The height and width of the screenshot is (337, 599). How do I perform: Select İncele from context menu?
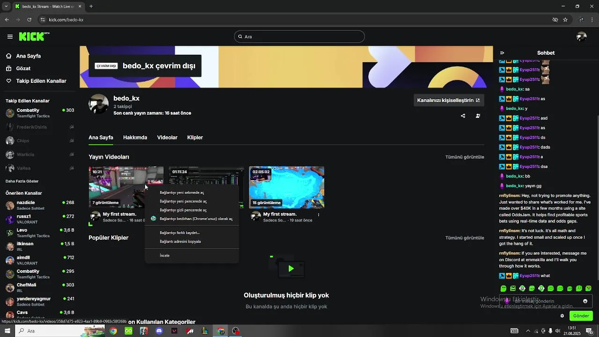coord(164,256)
